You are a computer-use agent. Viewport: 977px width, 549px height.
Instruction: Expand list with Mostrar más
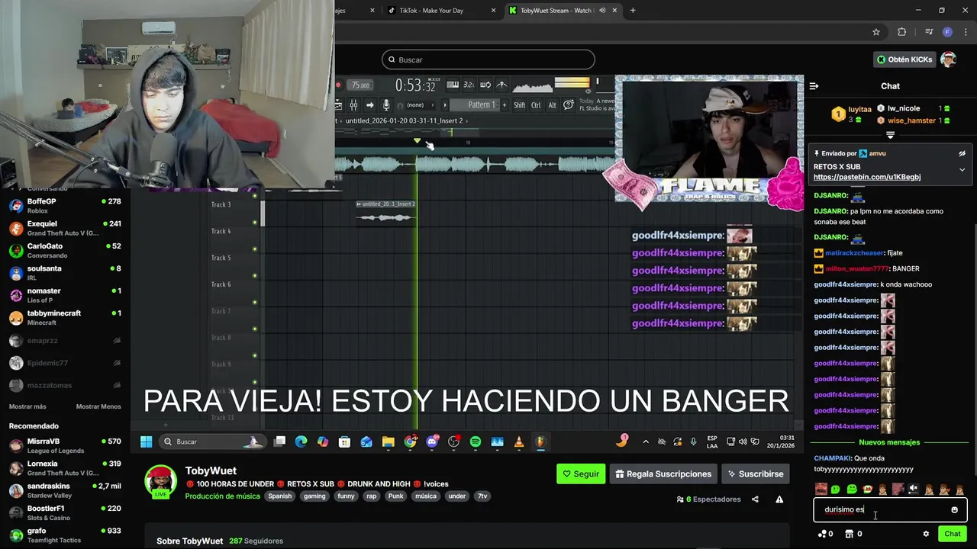pyautogui.click(x=27, y=406)
